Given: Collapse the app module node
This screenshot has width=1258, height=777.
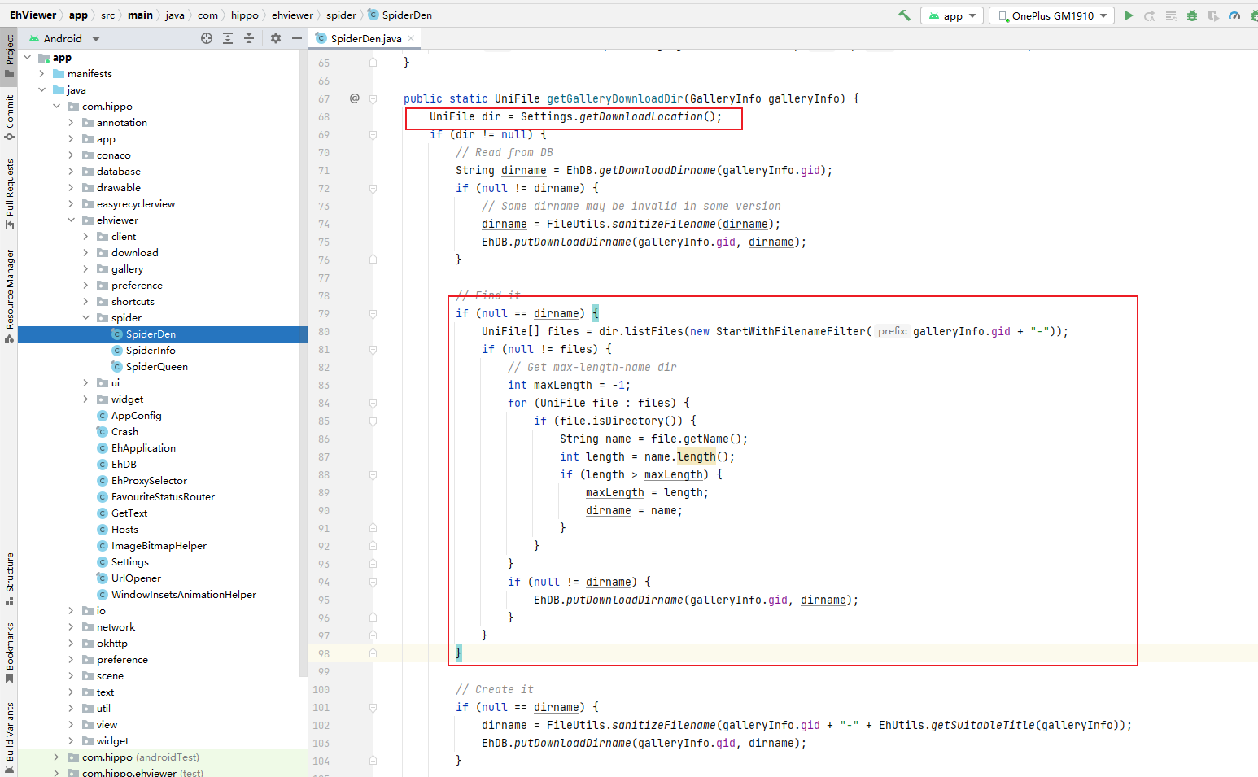Looking at the screenshot, I should point(28,58).
